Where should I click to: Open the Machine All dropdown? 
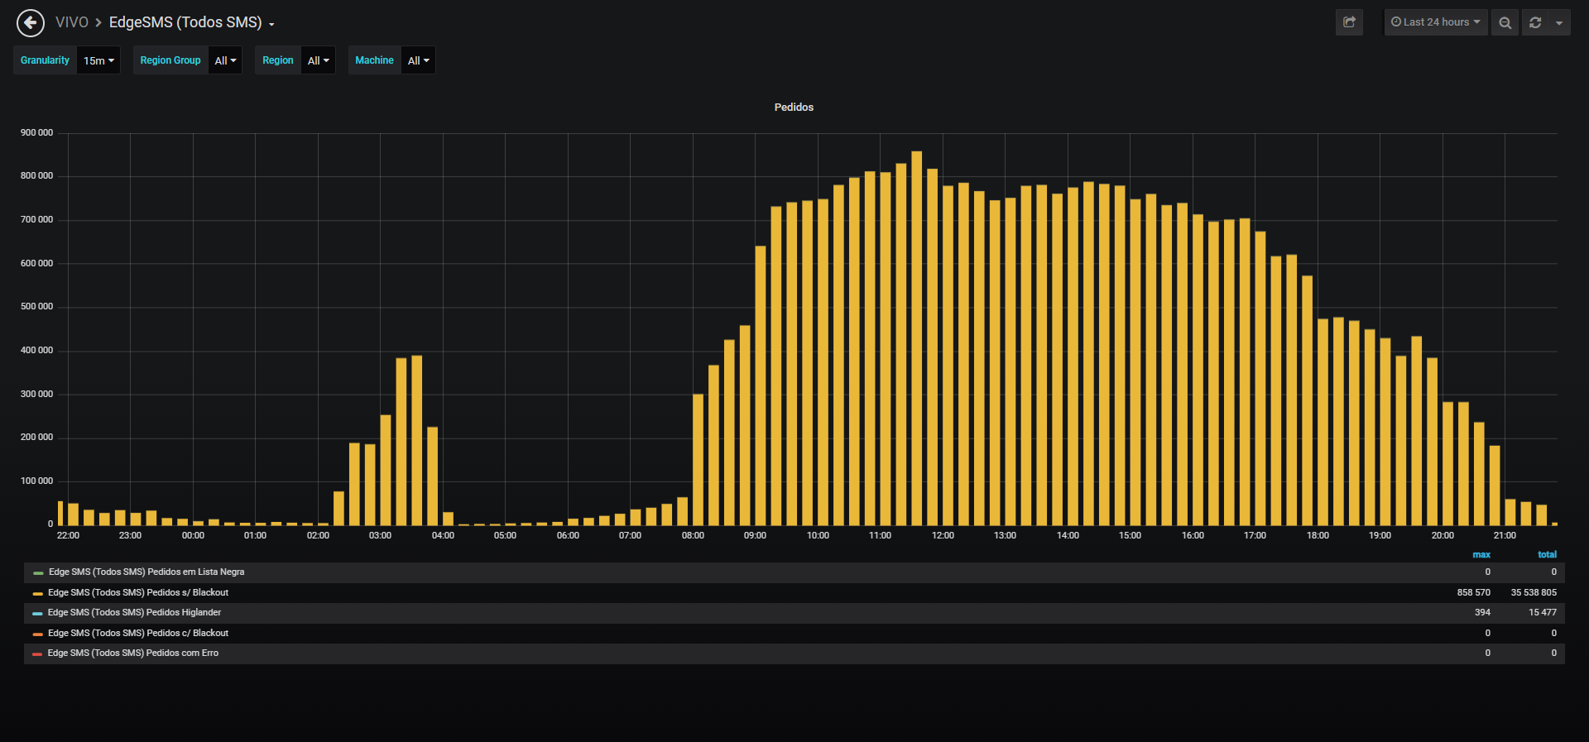[x=418, y=60]
